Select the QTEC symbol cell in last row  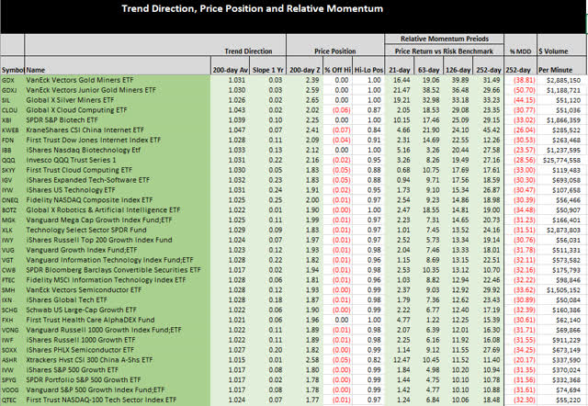(x=13, y=400)
